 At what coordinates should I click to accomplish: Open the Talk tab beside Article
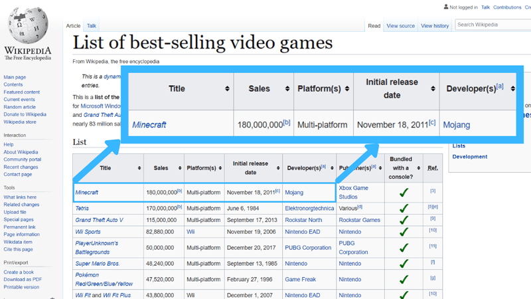(92, 26)
